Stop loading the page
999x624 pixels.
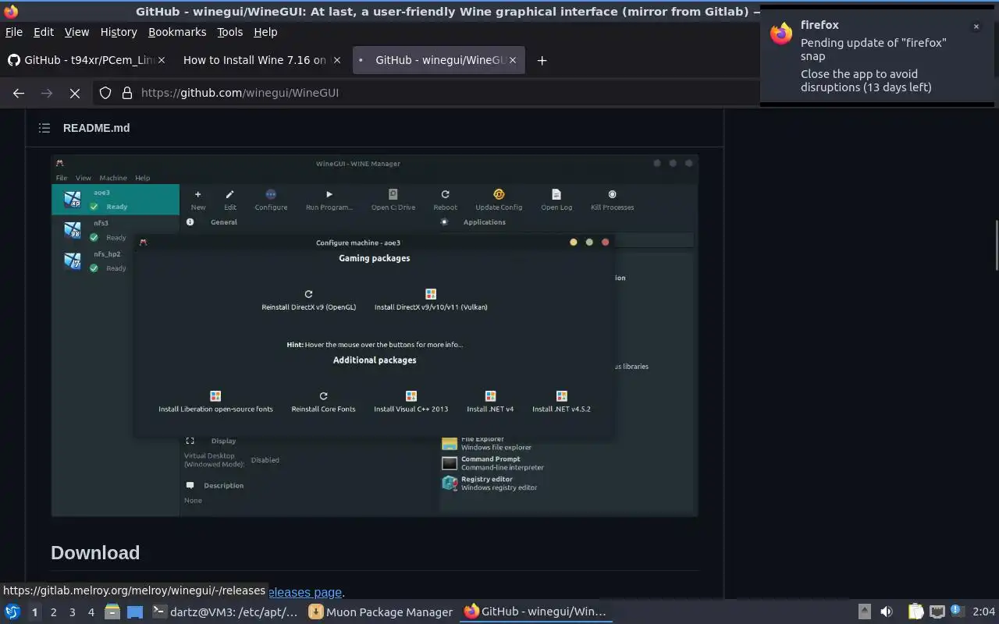[x=75, y=93]
